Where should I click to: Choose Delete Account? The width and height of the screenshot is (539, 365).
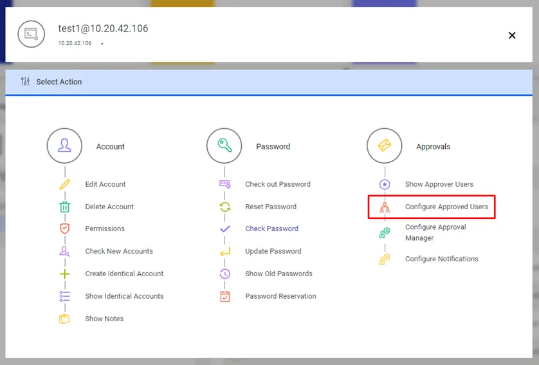[x=109, y=207]
